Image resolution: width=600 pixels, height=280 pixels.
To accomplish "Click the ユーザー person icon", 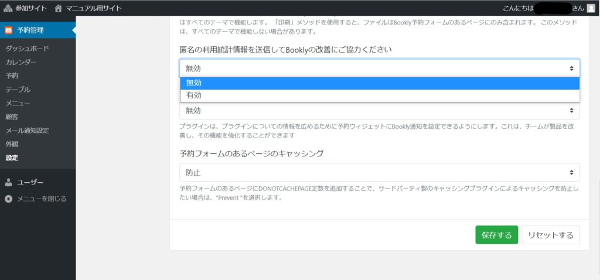I will point(9,182).
